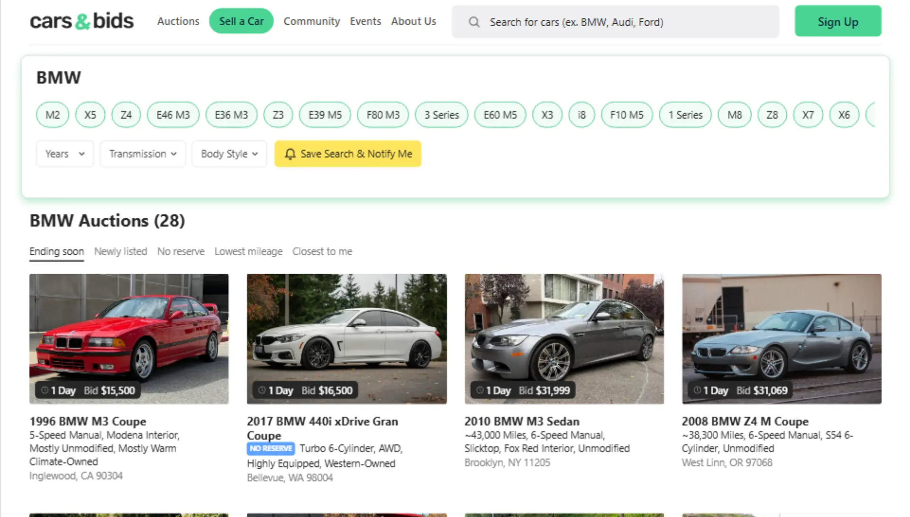Select the F80 M3 model chip
This screenshot has width=910, height=517.
click(383, 115)
